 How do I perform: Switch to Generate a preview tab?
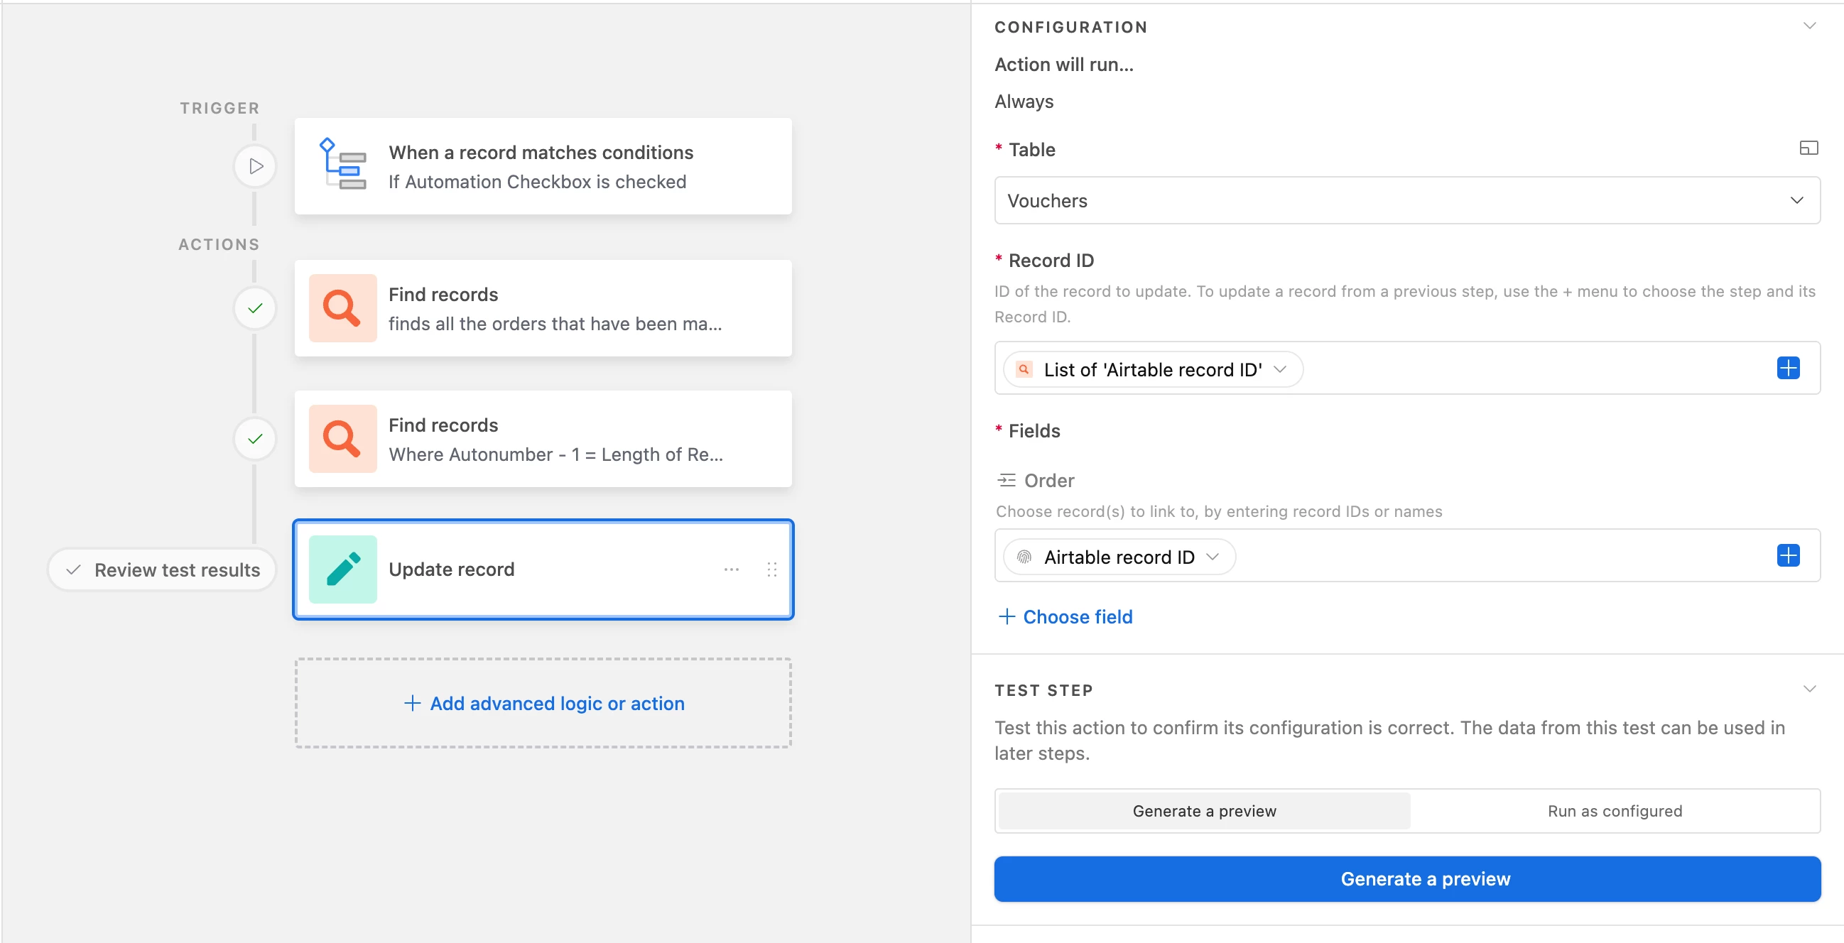[1203, 811]
